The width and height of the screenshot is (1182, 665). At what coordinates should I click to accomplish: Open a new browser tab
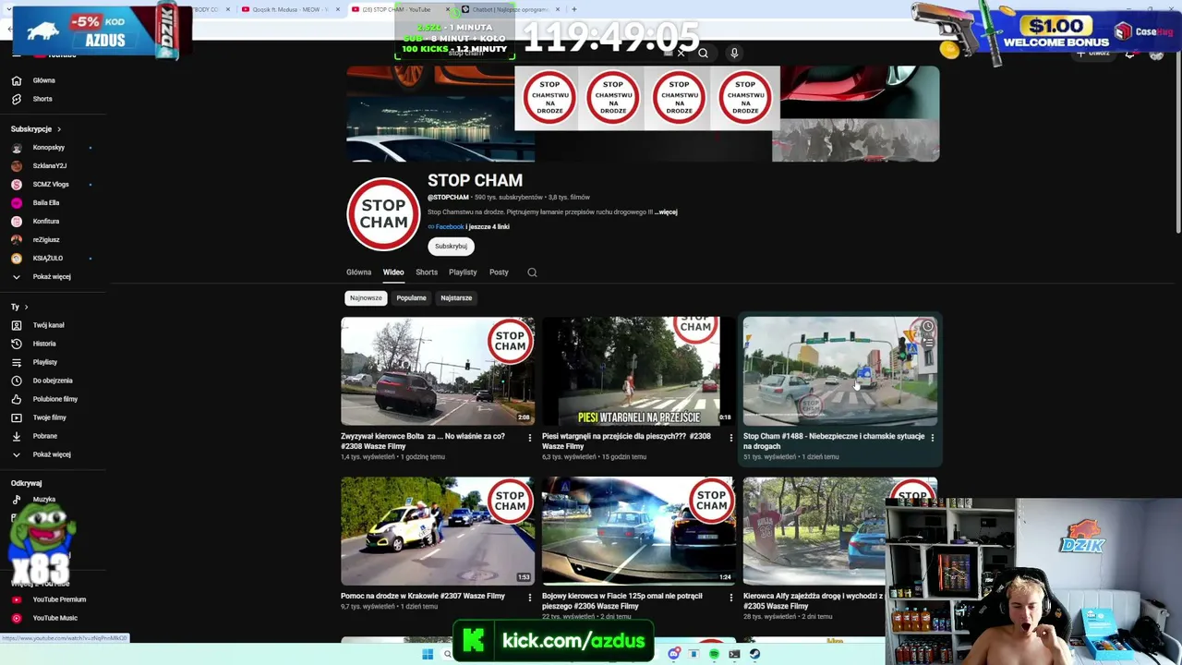574,9
